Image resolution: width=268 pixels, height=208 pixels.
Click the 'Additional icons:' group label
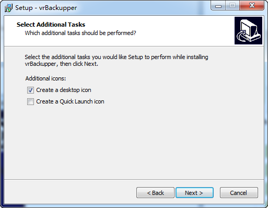pos(45,78)
